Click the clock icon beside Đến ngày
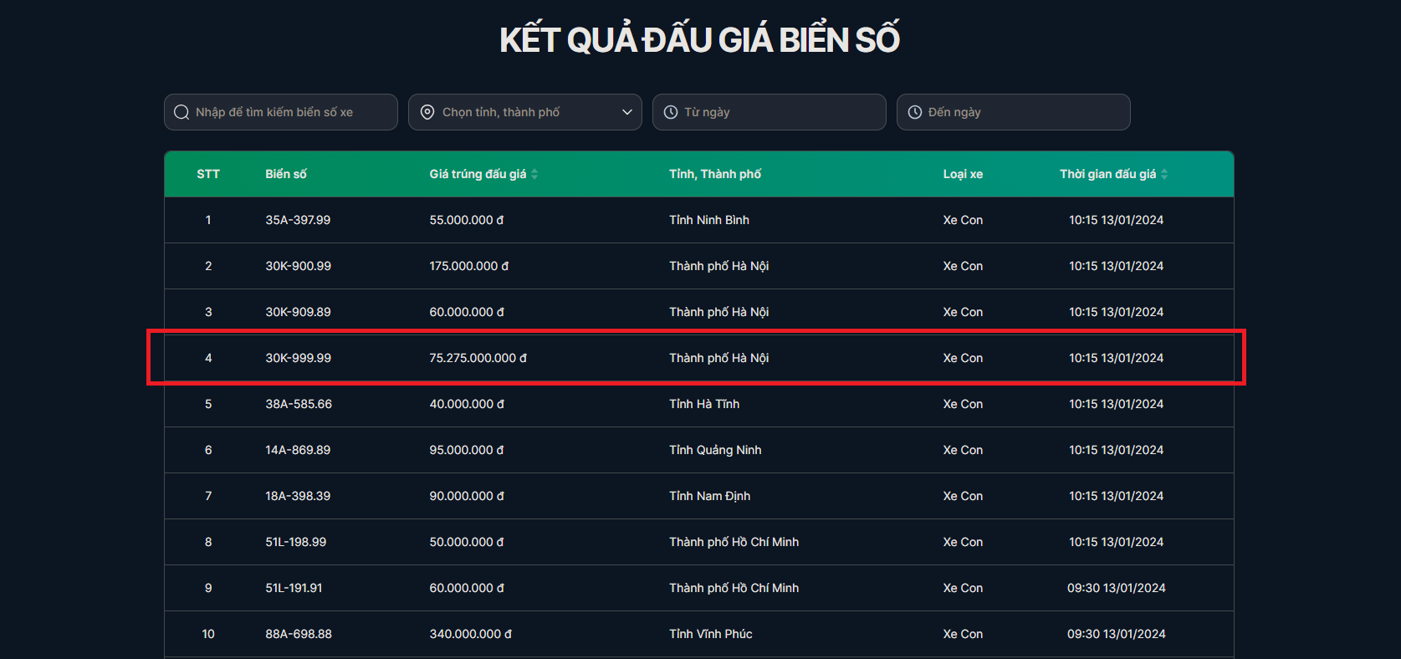The height and width of the screenshot is (659, 1401). coord(915,112)
